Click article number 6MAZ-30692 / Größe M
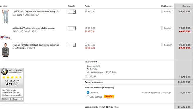The image size is (194, 109). [23, 48]
